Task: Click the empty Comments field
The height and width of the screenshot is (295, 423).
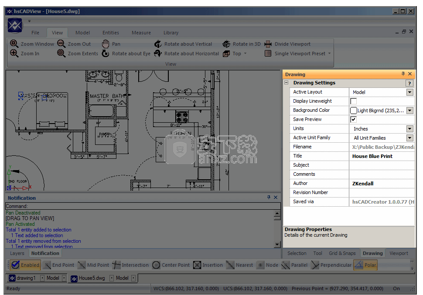Action: [x=382, y=174]
